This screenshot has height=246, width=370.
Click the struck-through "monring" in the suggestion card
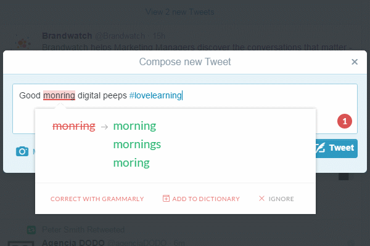[74, 126]
